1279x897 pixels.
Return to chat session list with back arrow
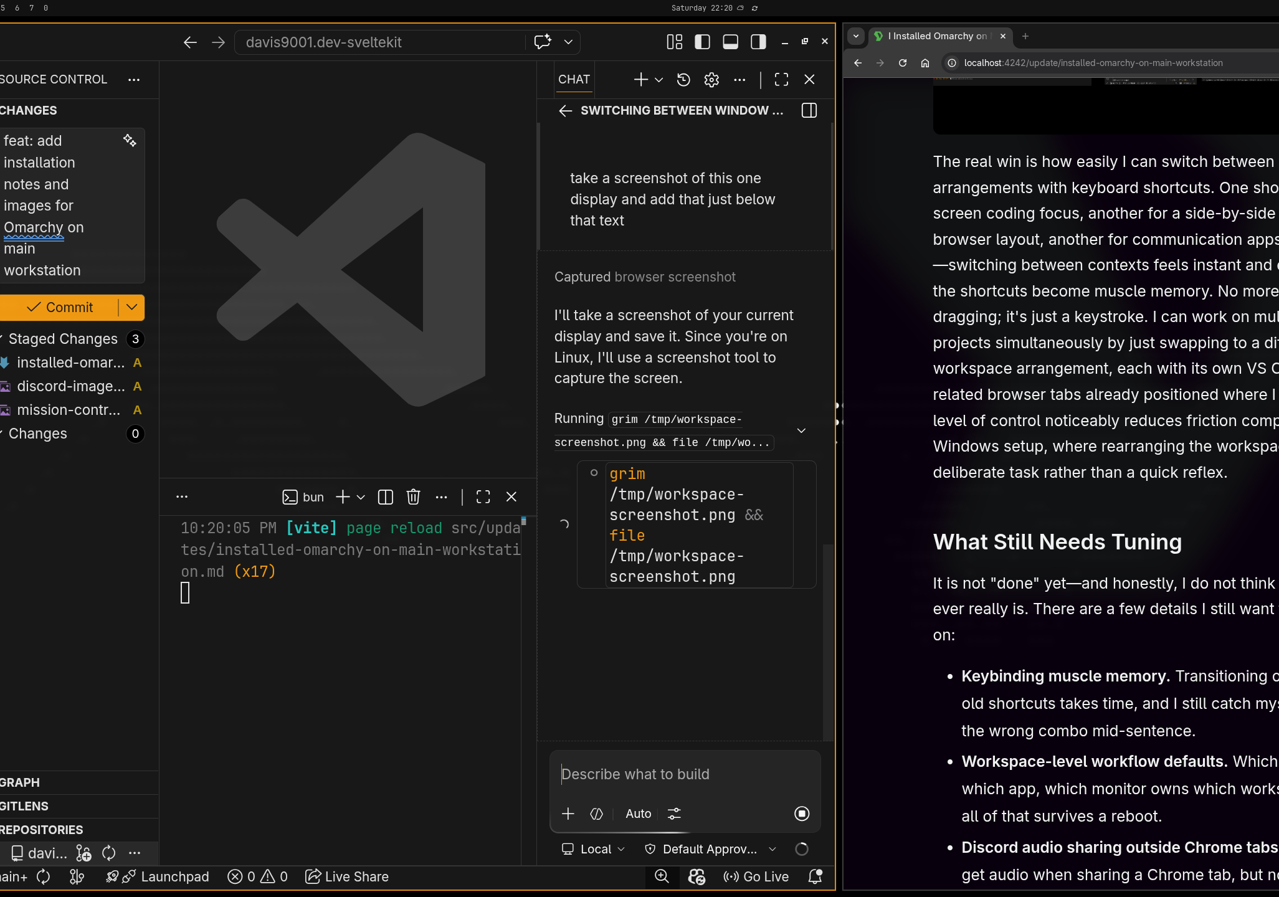pyautogui.click(x=565, y=111)
